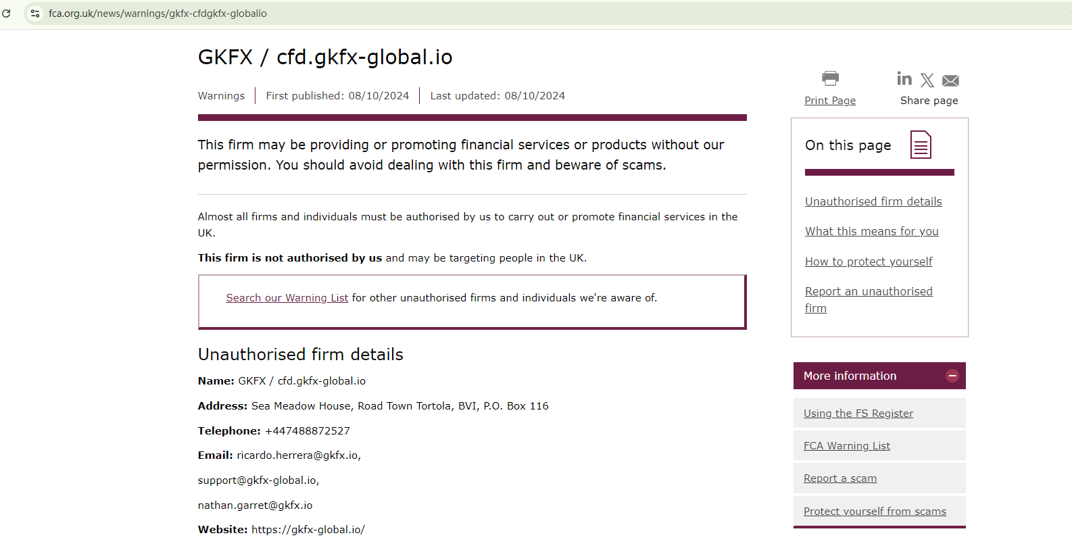Viewport: 1072px width, 546px height.
Task: Open Using the FS Register
Action: coord(858,414)
